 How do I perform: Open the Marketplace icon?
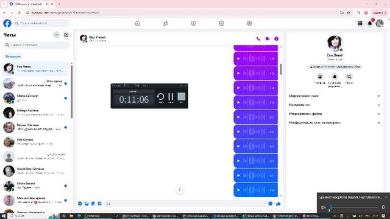click(x=221, y=23)
